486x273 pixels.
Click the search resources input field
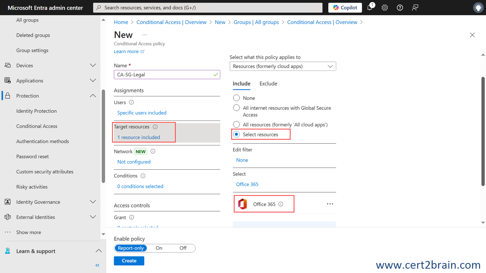208,8
